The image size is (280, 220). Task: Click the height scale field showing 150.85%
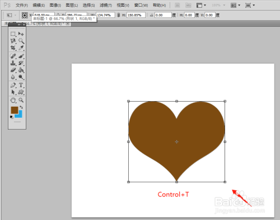tap(136, 15)
